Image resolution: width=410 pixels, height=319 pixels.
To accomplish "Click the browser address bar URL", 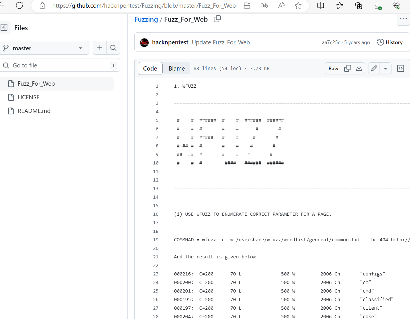I will point(144,5).
